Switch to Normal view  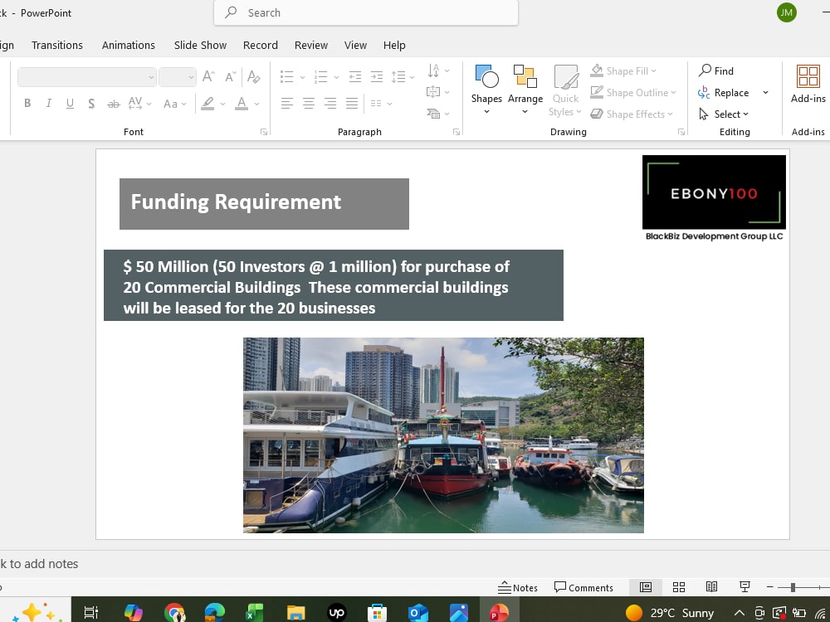click(646, 587)
